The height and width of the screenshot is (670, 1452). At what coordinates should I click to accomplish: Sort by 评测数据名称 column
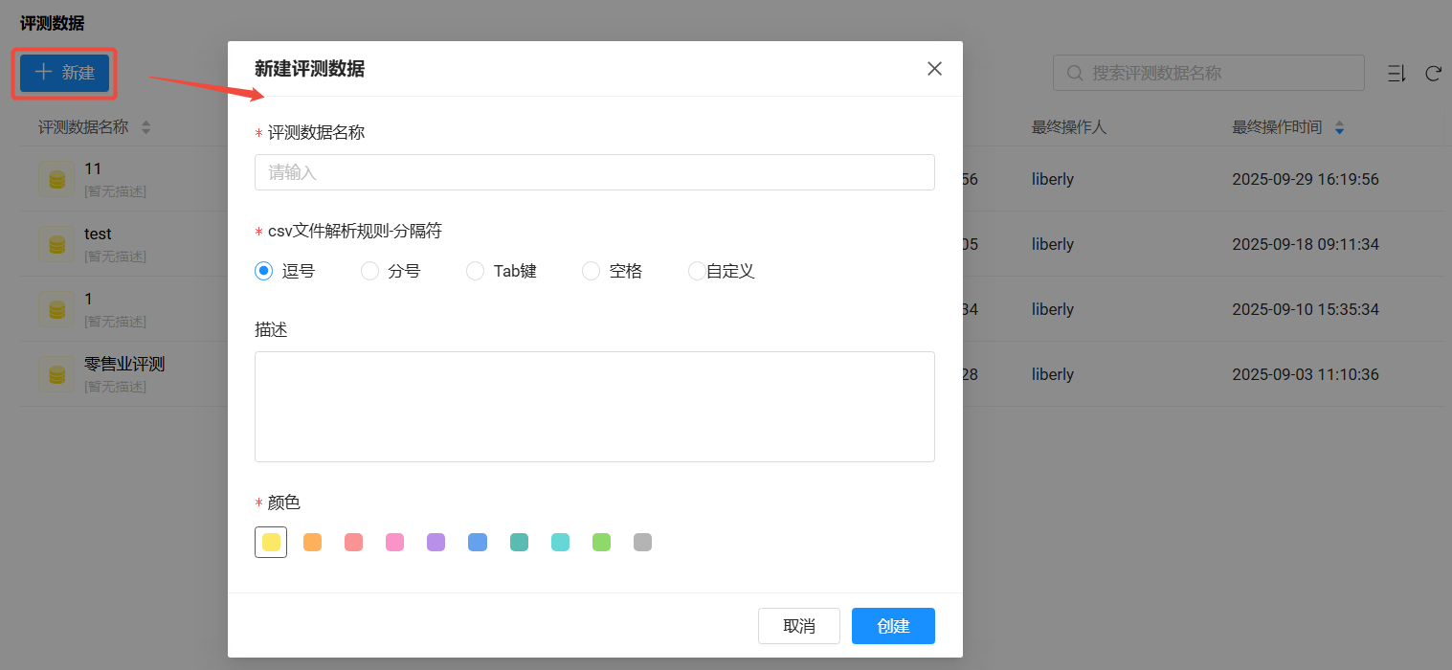[x=145, y=127]
